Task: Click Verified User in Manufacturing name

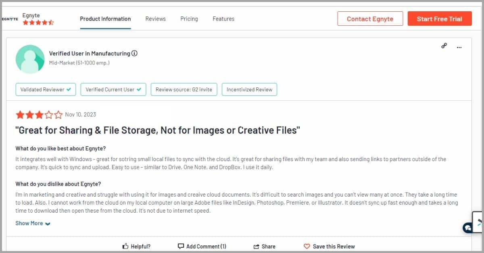Action: click(90, 53)
